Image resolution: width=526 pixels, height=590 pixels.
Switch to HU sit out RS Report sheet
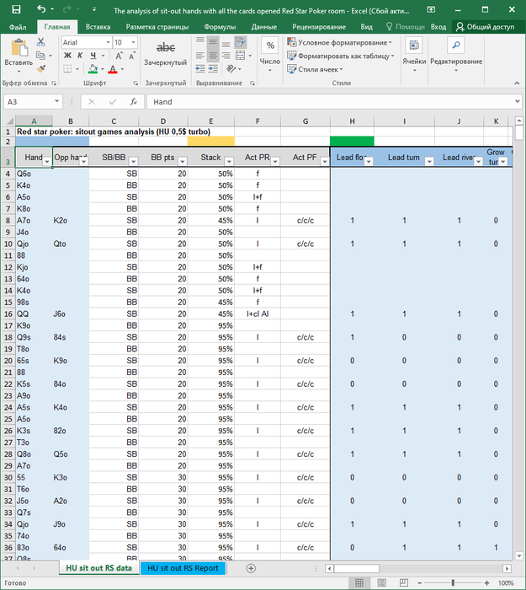[x=183, y=568]
